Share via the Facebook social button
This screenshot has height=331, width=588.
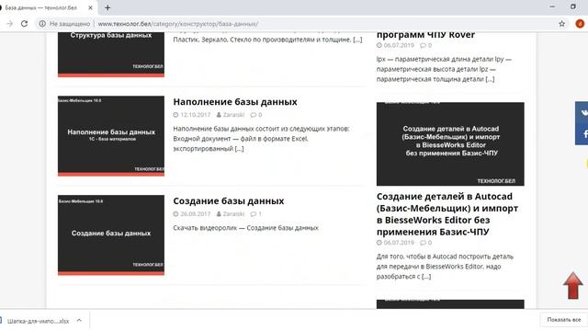pyautogui.click(x=582, y=134)
